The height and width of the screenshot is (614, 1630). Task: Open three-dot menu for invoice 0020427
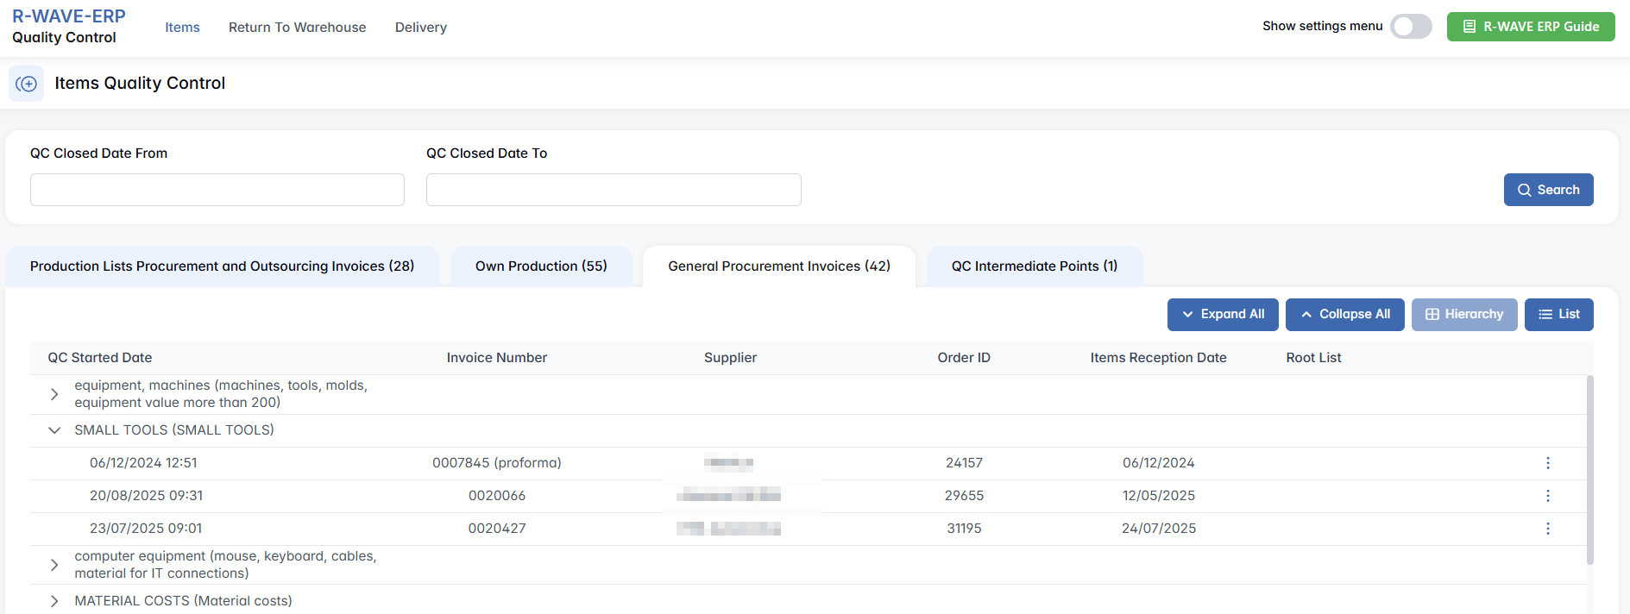pyautogui.click(x=1547, y=529)
